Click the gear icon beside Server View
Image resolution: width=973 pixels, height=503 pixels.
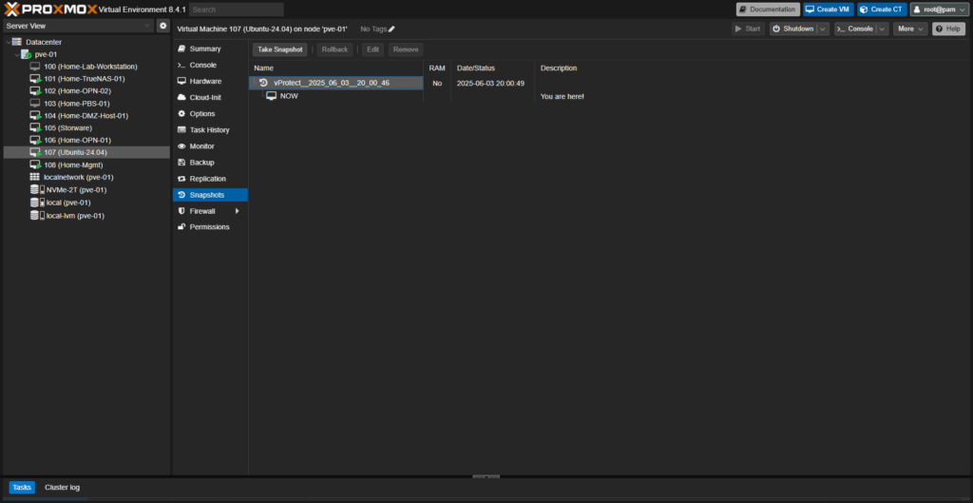(x=162, y=26)
